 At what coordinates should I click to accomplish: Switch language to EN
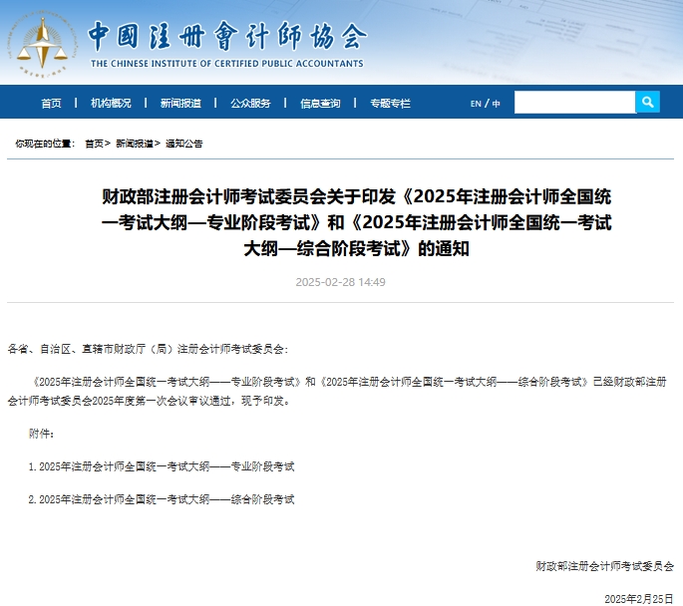coord(476,104)
